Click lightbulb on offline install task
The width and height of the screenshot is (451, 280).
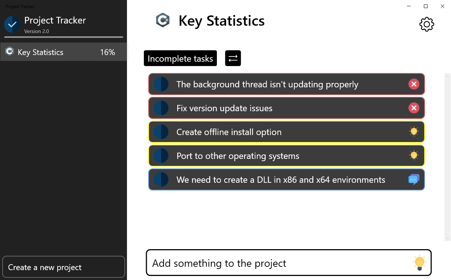pyautogui.click(x=414, y=132)
